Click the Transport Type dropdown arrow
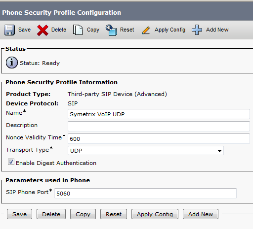The image size is (253, 229). point(219,151)
